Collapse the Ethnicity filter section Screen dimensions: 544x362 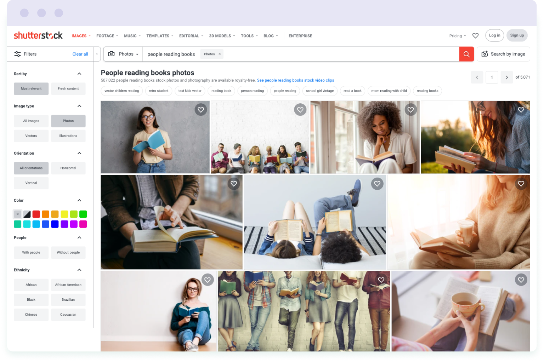[x=79, y=270]
